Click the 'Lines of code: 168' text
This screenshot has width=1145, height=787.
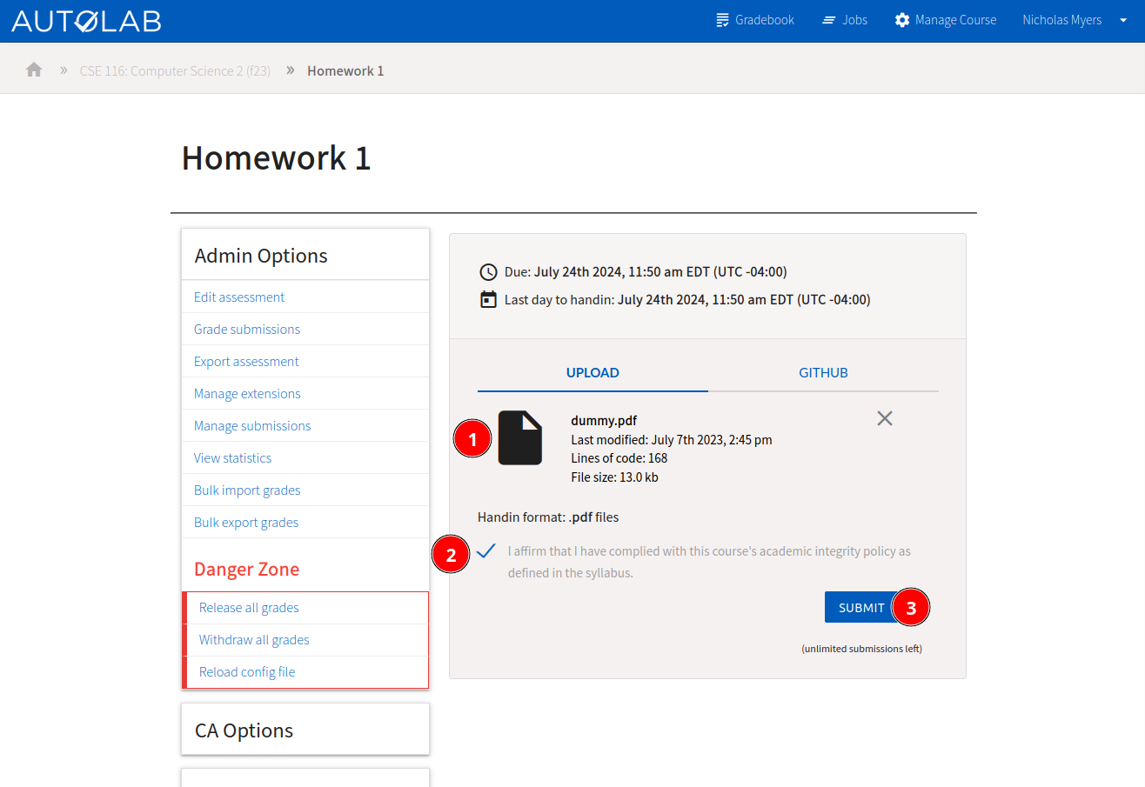coord(619,457)
